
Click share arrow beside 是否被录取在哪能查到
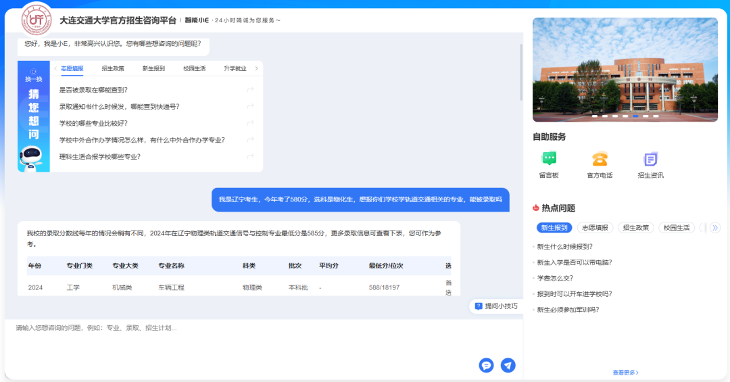(x=250, y=90)
